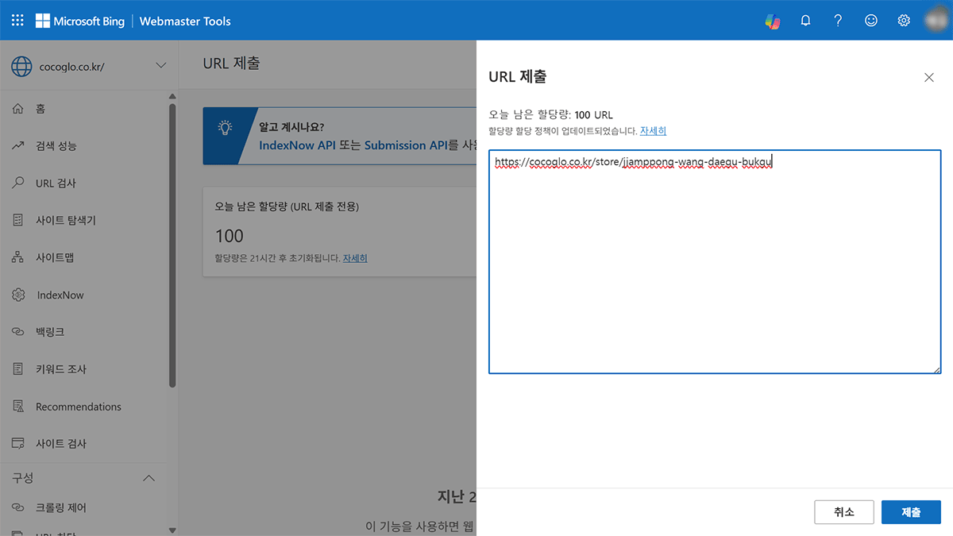Open the Copilot colorful icon
The image size is (953, 536).
pyautogui.click(x=772, y=21)
